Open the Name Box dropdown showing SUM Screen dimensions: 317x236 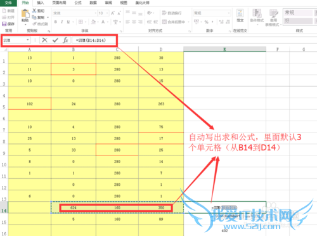coord(28,40)
